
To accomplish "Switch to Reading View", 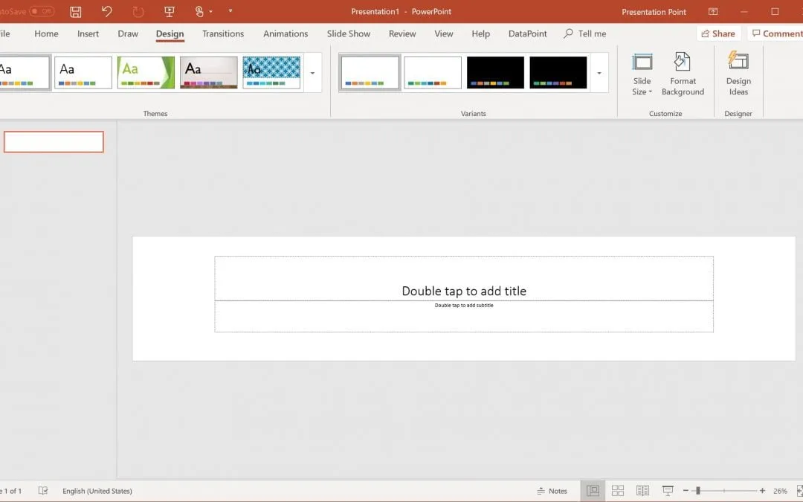I will (x=642, y=491).
